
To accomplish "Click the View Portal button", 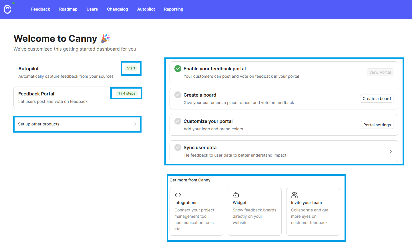I will [380, 72].
